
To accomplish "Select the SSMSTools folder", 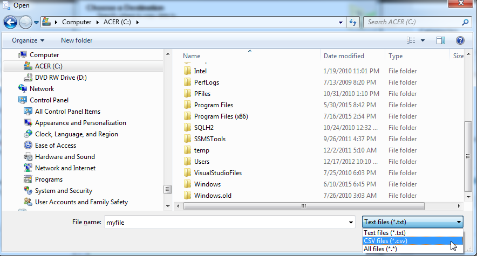I will (209, 139).
